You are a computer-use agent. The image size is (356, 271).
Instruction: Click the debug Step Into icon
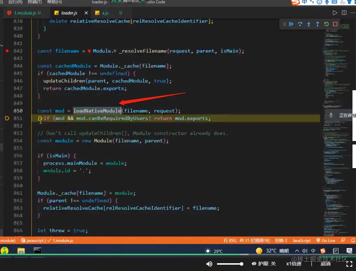(x=309, y=24)
